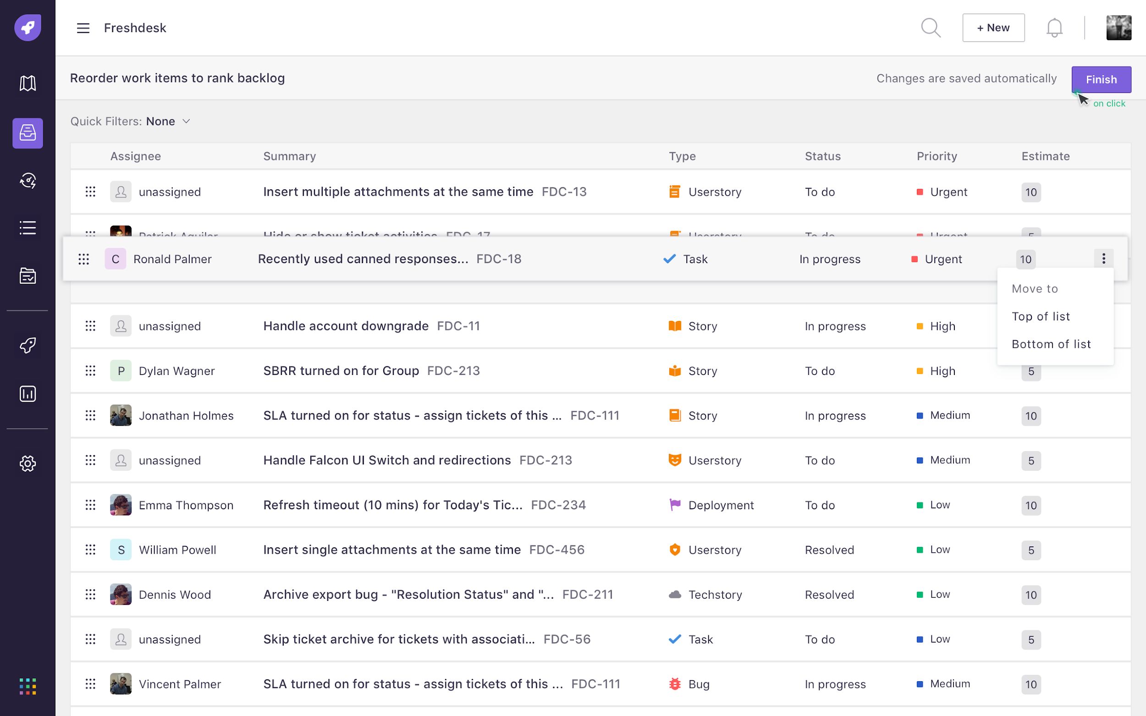Open the sprint cycle icon in sidebar
Screen dimensions: 1146x716
point(28,181)
